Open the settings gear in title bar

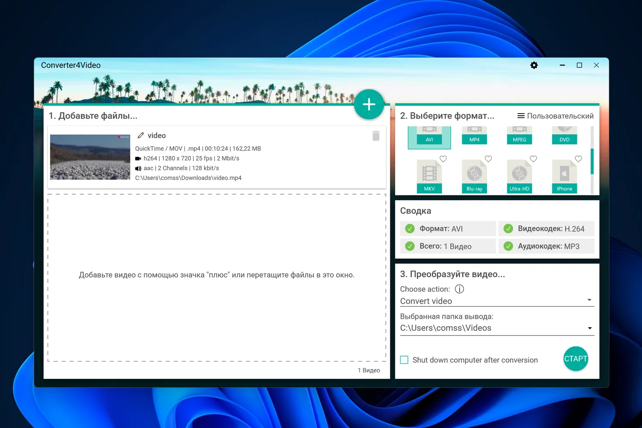click(534, 65)
